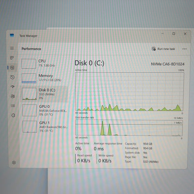
Task: Open the App history icon
Action: [13, 77]
